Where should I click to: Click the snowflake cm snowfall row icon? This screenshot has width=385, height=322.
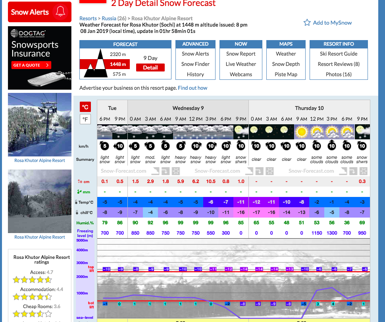coord(80,181)
